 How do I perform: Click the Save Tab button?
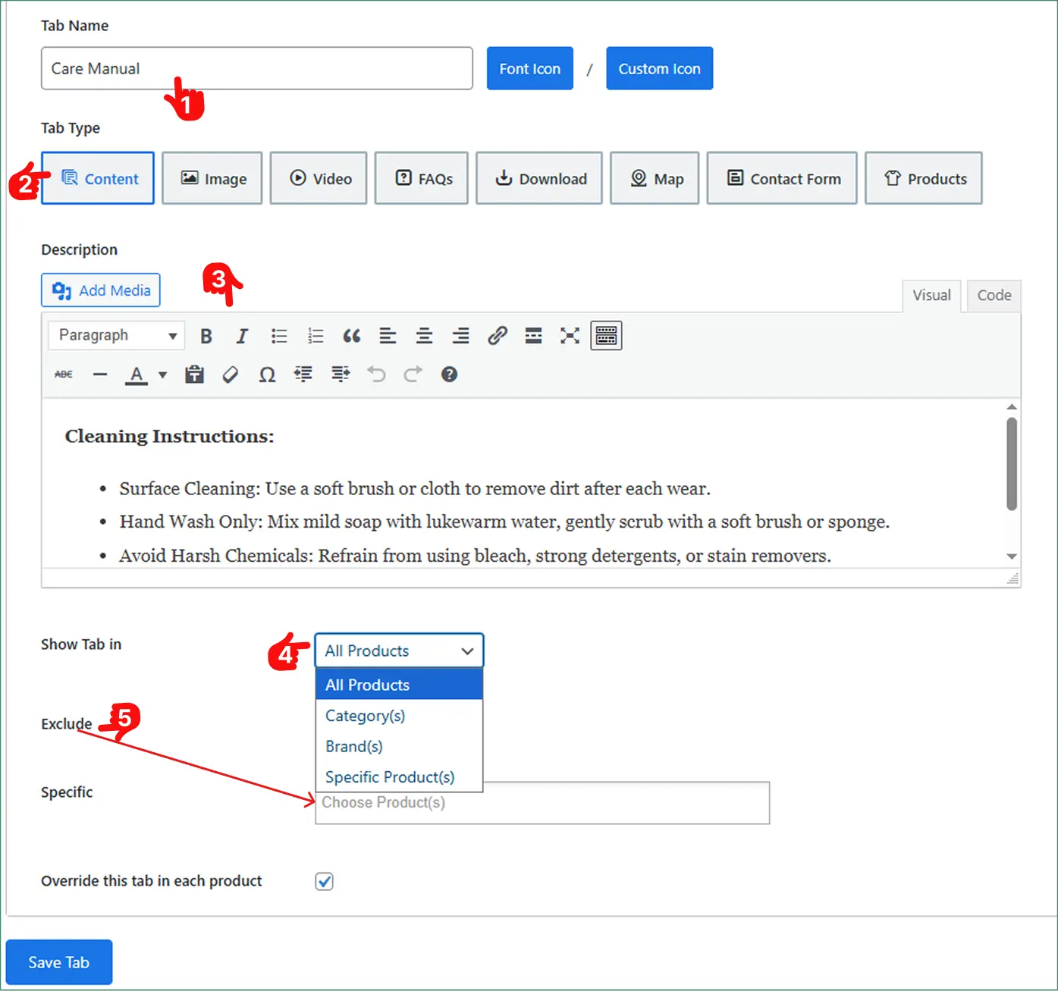click(59, 962)
